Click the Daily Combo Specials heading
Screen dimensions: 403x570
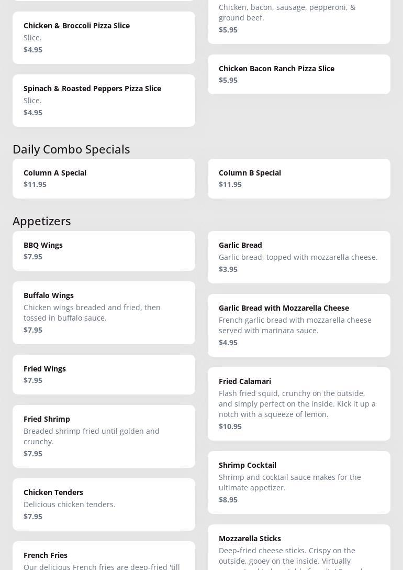(71, 149)
